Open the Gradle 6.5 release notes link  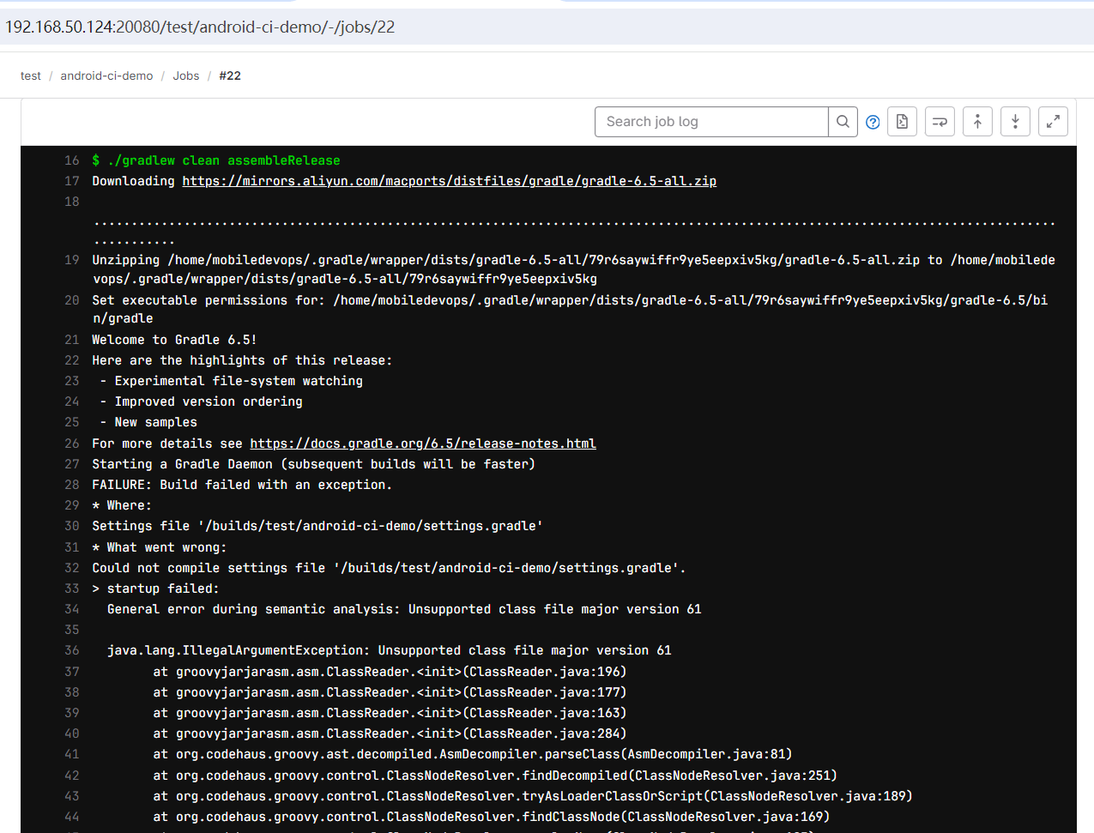[422, 443]
